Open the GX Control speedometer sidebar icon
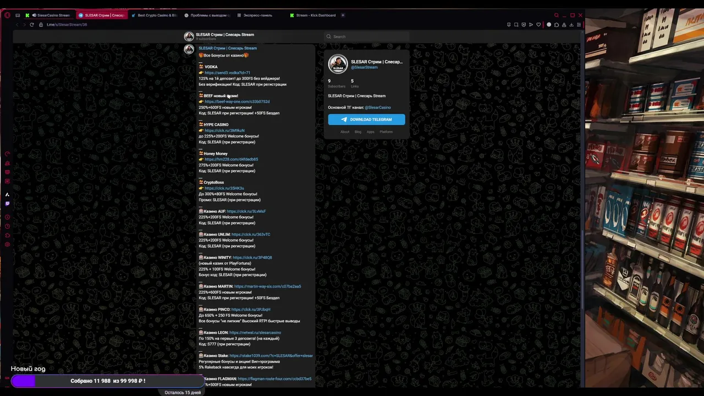 click(x=7, y=153)
